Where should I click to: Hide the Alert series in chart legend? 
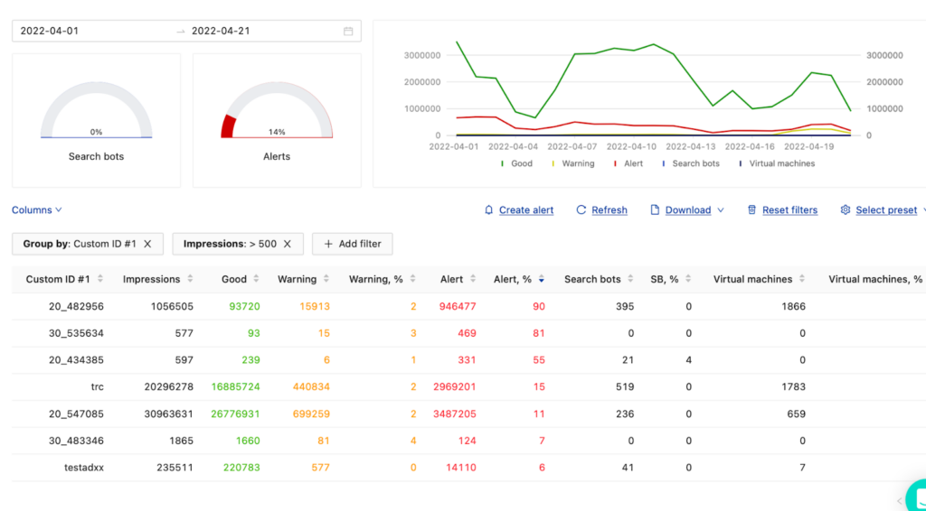coord(628,163)
